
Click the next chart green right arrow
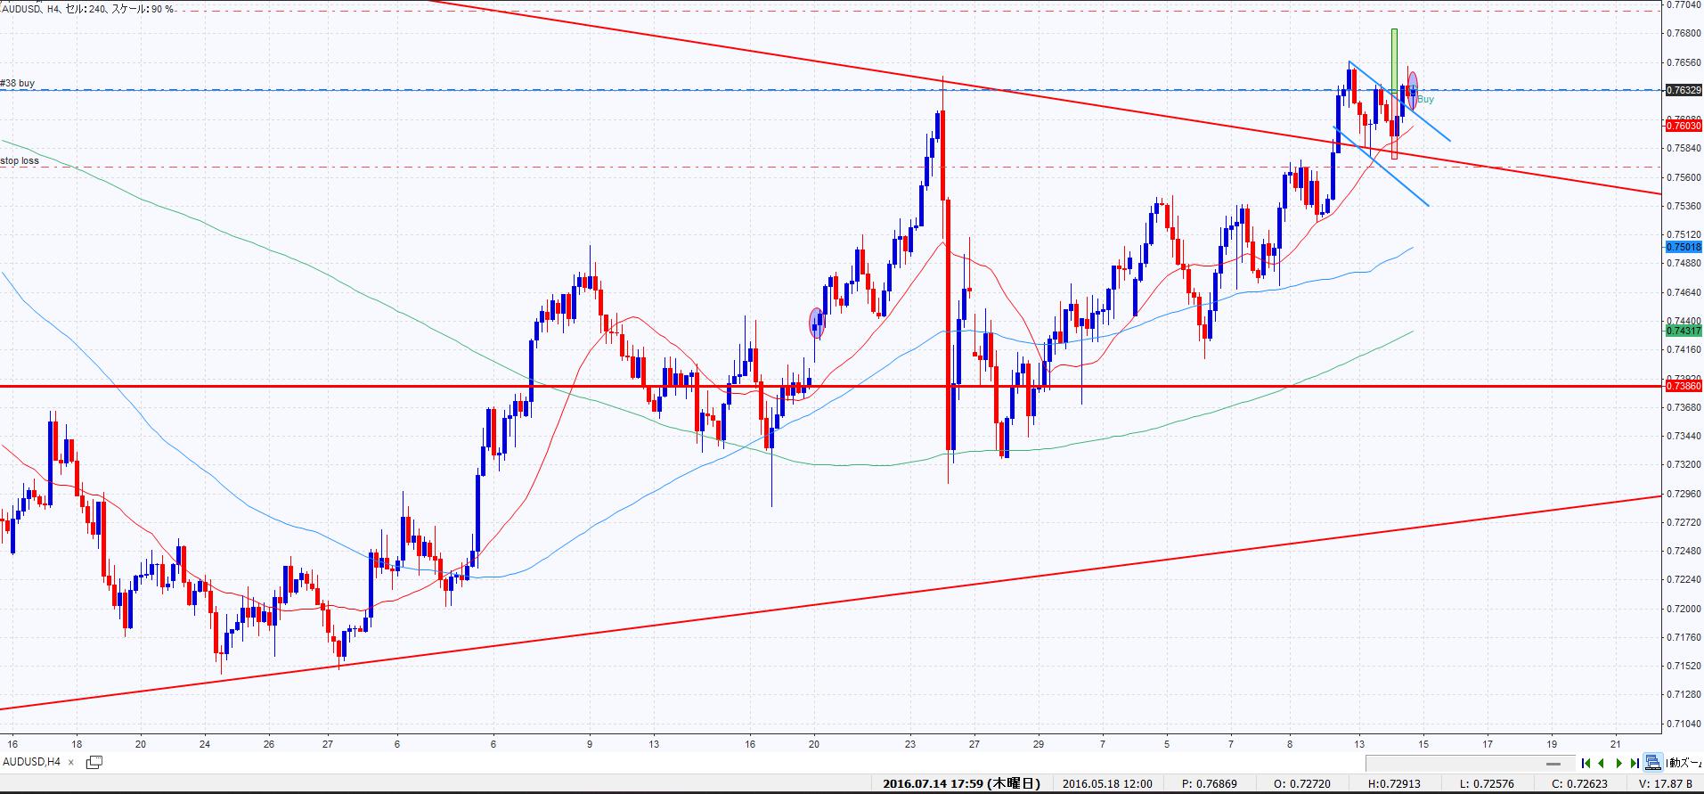pos(1618,763)
